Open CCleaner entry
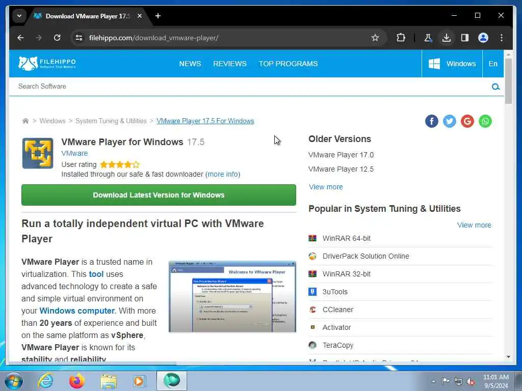522x391 pixels. pyautogui.click(x=338, y=310)
